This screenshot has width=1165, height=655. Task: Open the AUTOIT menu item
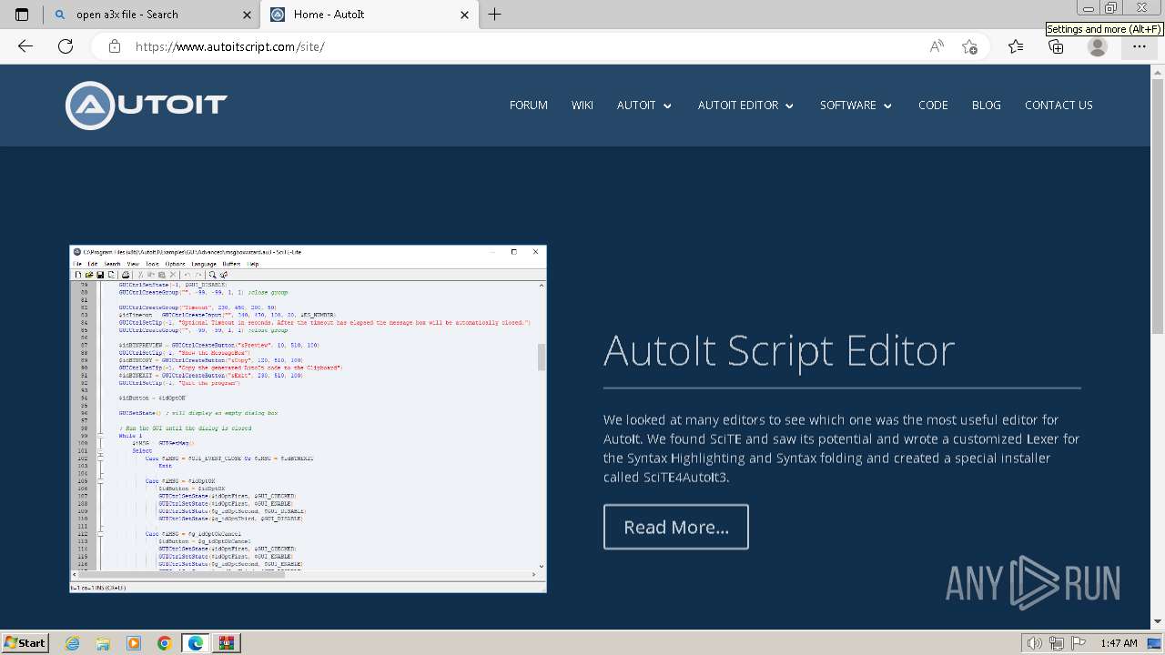[x=636, y=106]
